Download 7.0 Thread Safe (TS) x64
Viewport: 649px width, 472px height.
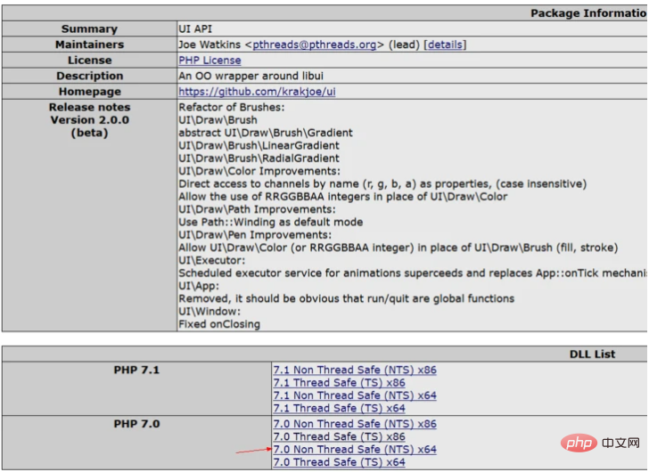coord(339,462)
